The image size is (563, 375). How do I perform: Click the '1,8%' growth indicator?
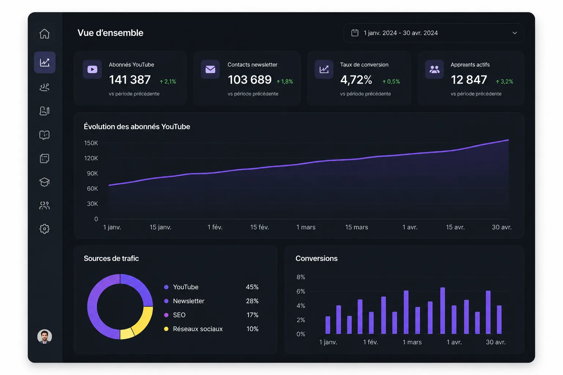285,82
